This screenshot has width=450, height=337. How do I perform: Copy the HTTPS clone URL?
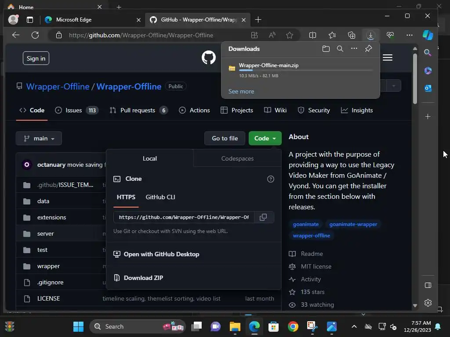pyautogui.click(x=263, y=217)
